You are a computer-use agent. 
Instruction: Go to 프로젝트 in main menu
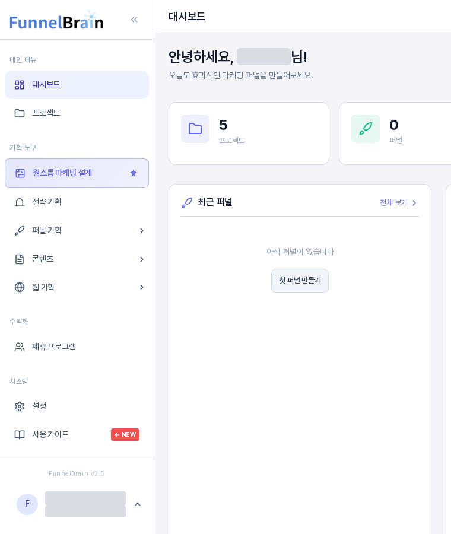pos(77,113)
